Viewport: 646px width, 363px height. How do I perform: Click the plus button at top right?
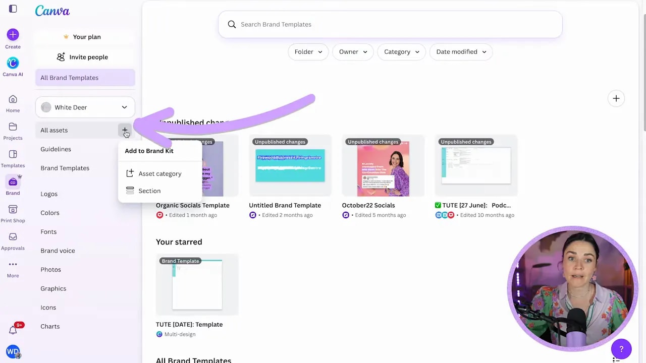click(616, 98)
